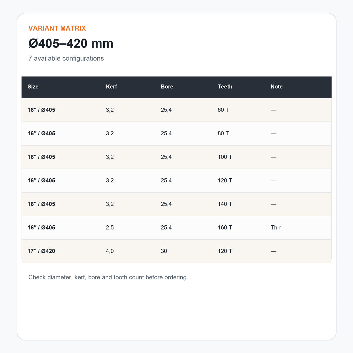Image resolution: width=353 pixels, height=353 pixels.
Task: Select the 160 T teeth cell
Action: (x=225, y=227)
